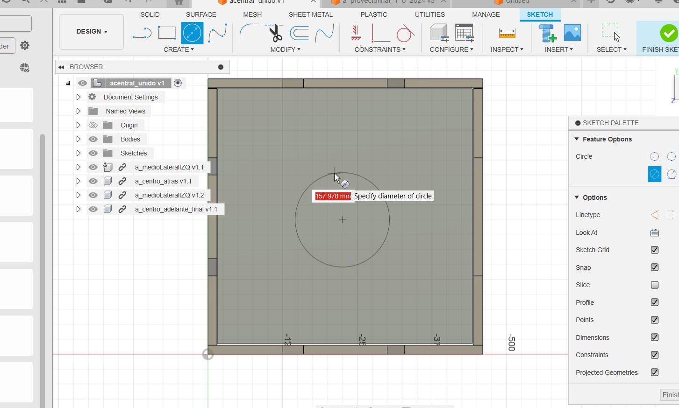The width and height of the screenshot is (679, 408).
Task: Choose 2-Tangent Circle option in palette
Action: 672,174
